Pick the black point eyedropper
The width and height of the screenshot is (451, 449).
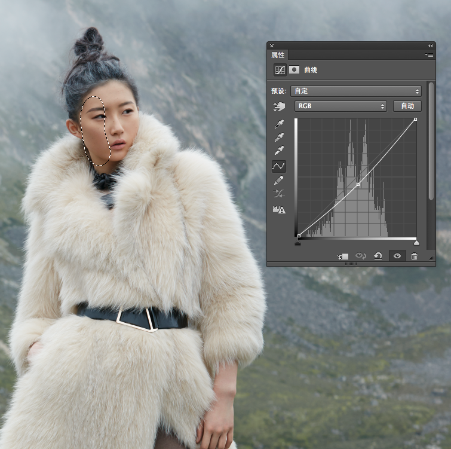(x=279, y=124)
